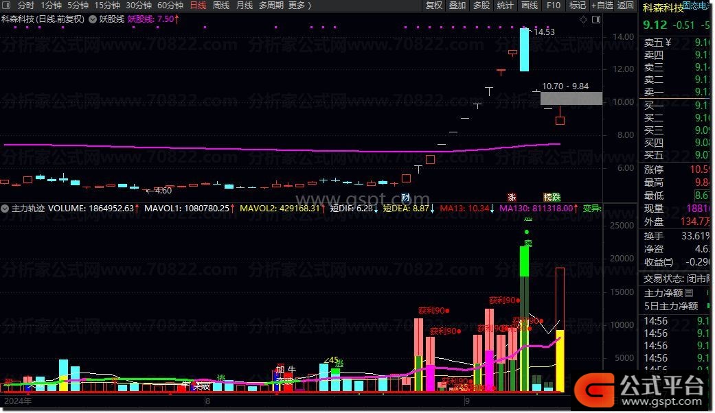
Task: Click the 4.60 low price label
Action: point(163,191)
